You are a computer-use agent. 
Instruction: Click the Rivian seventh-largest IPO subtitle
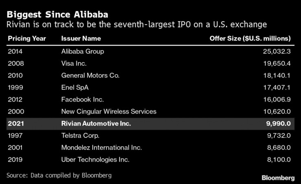click(137, 25)
